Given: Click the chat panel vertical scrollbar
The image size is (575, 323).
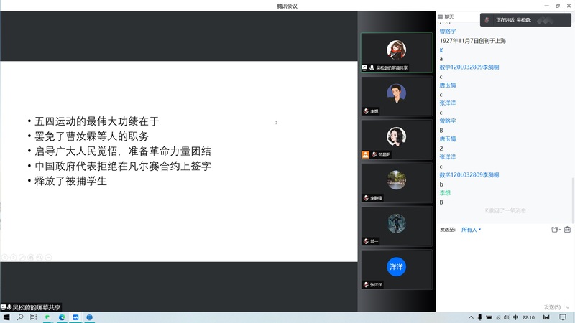Looking at the screenshot, I should tap(572, 108).
